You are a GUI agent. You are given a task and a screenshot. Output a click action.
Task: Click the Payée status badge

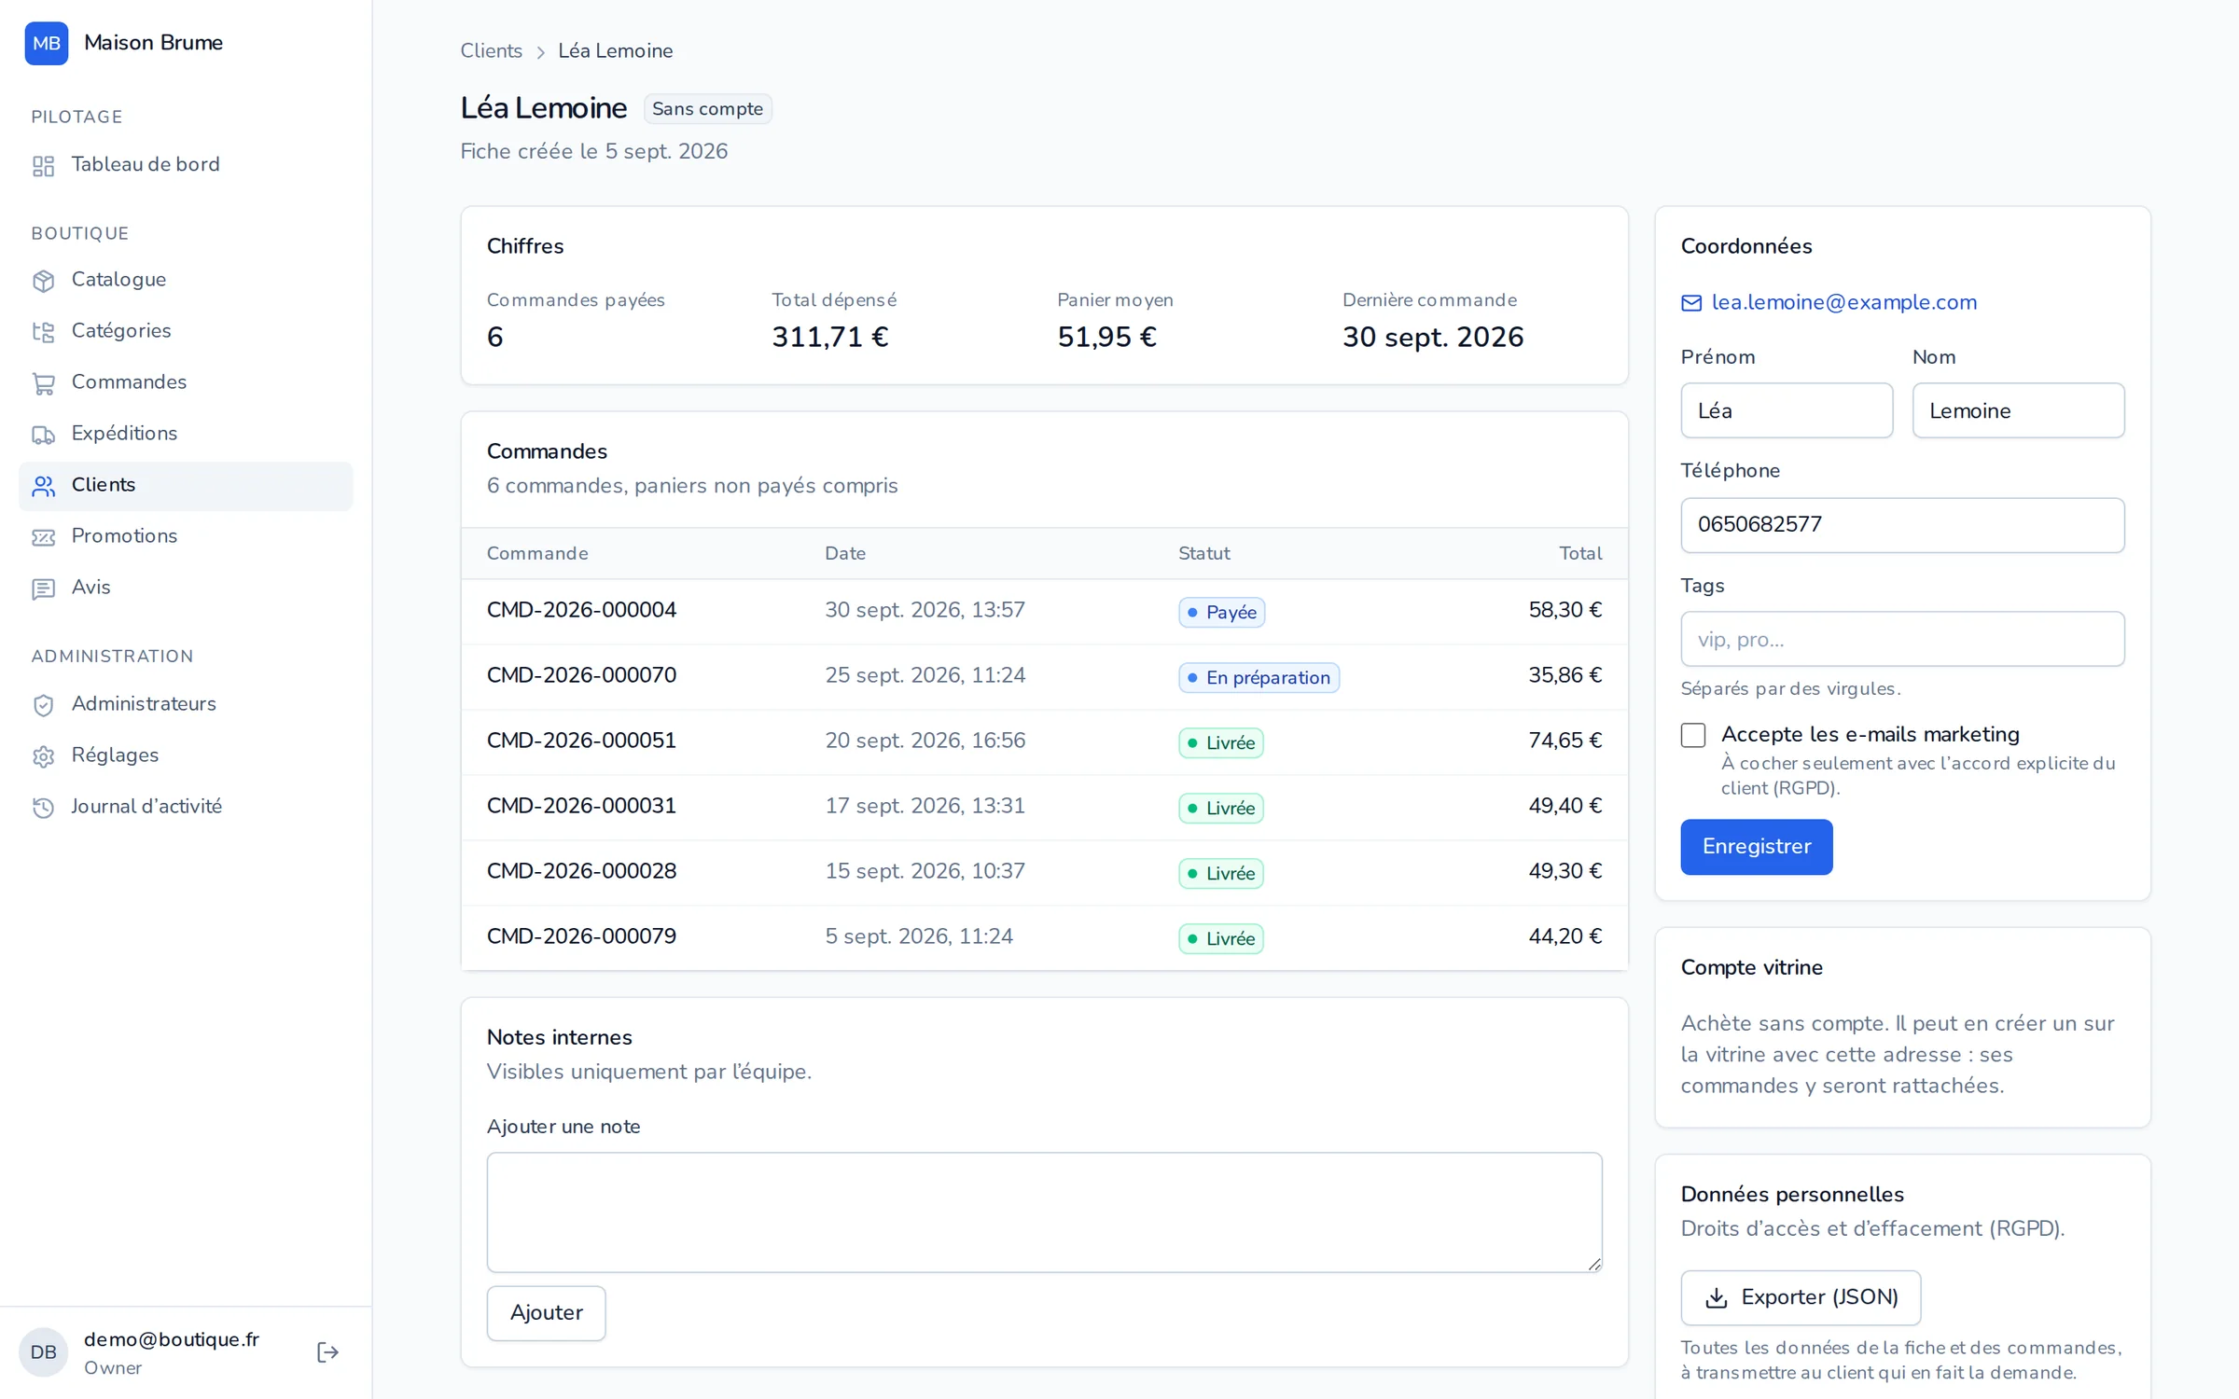point(1221,613)
